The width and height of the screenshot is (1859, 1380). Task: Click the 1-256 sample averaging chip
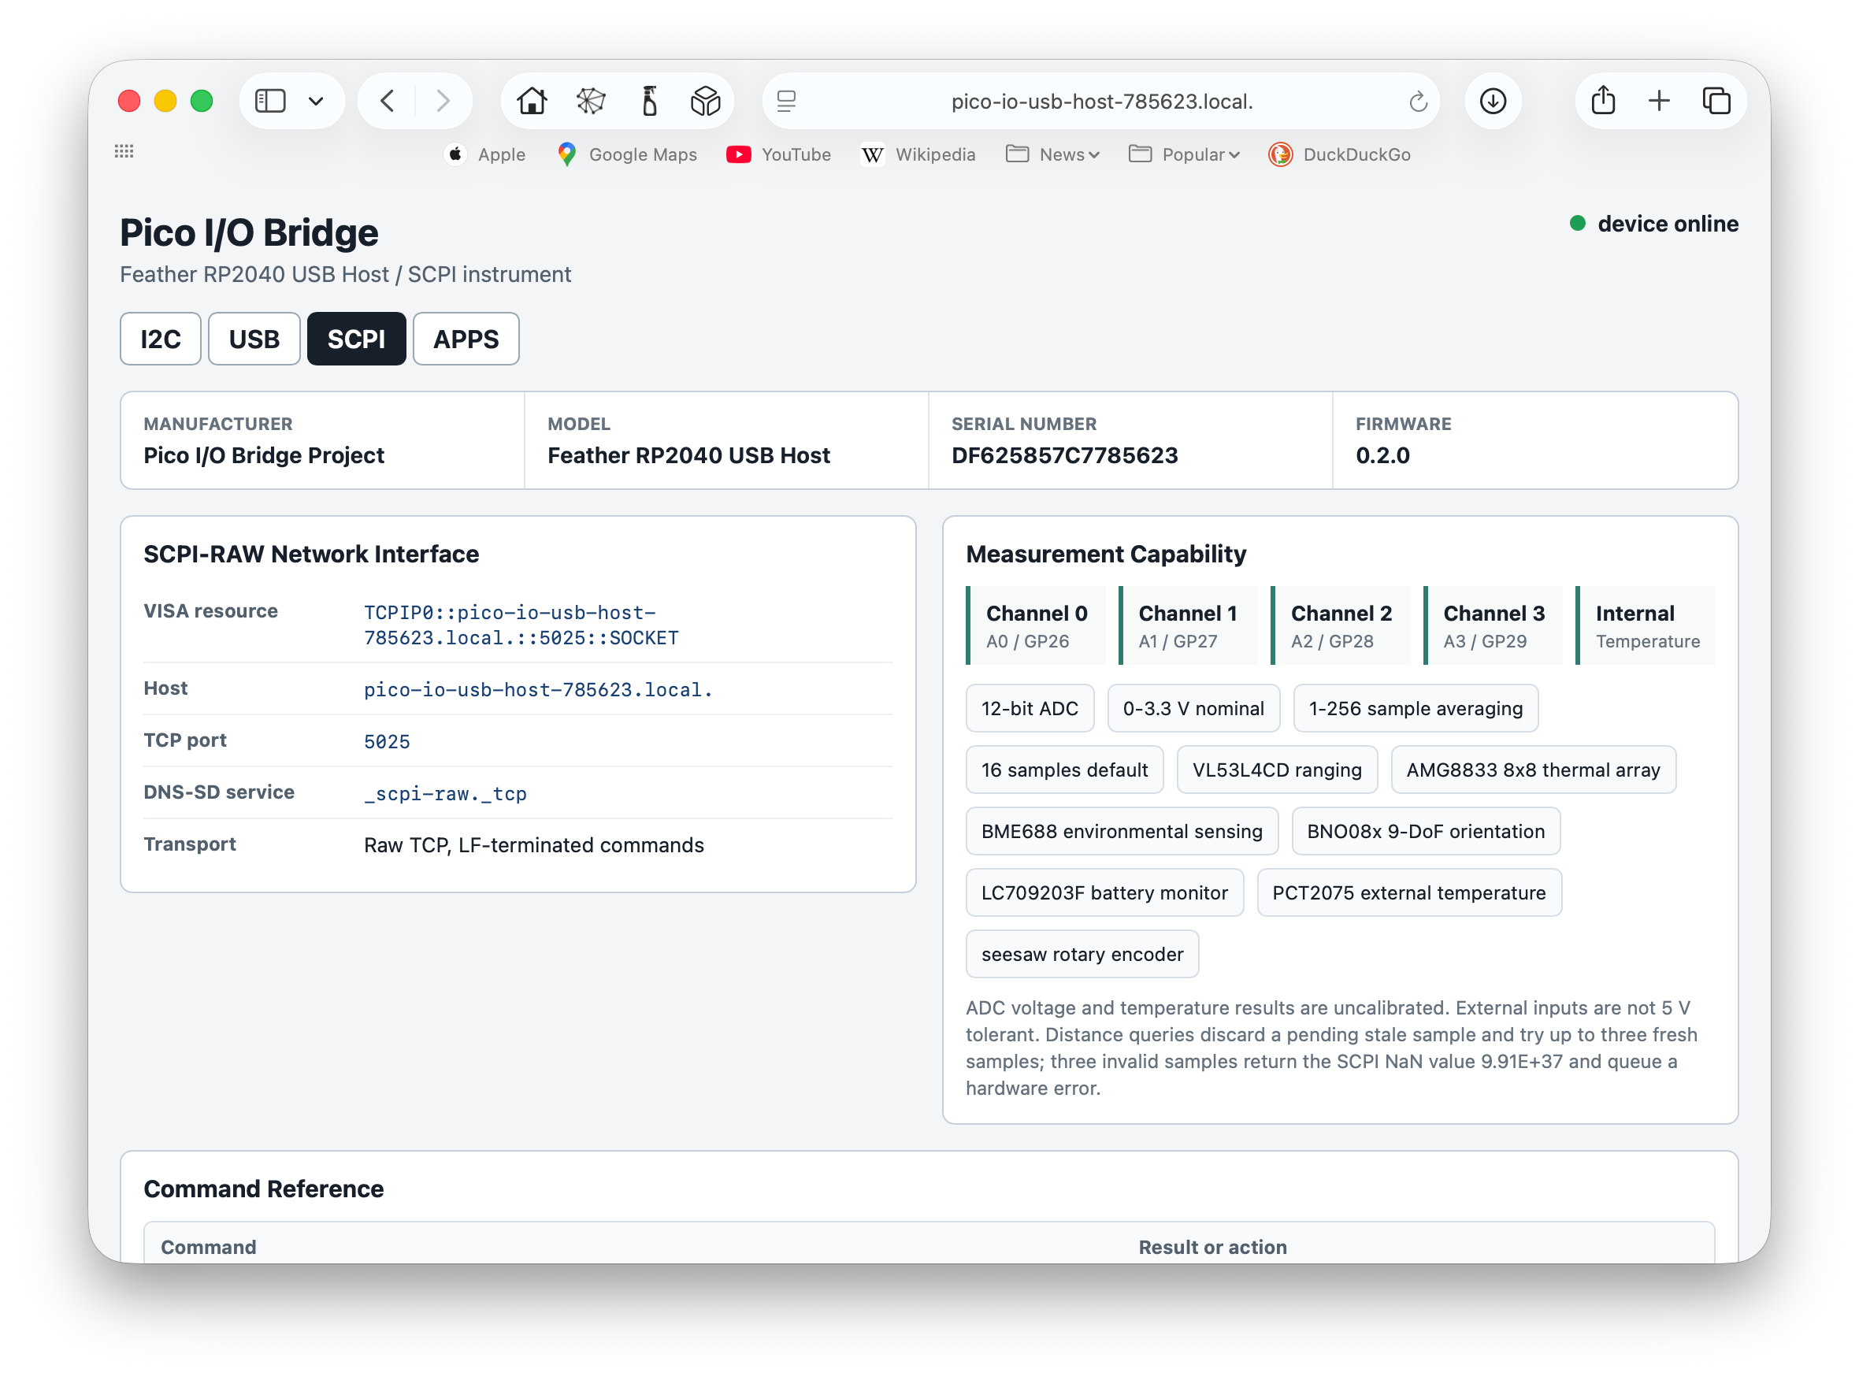pyautogui.click(x=1416, y=708)
